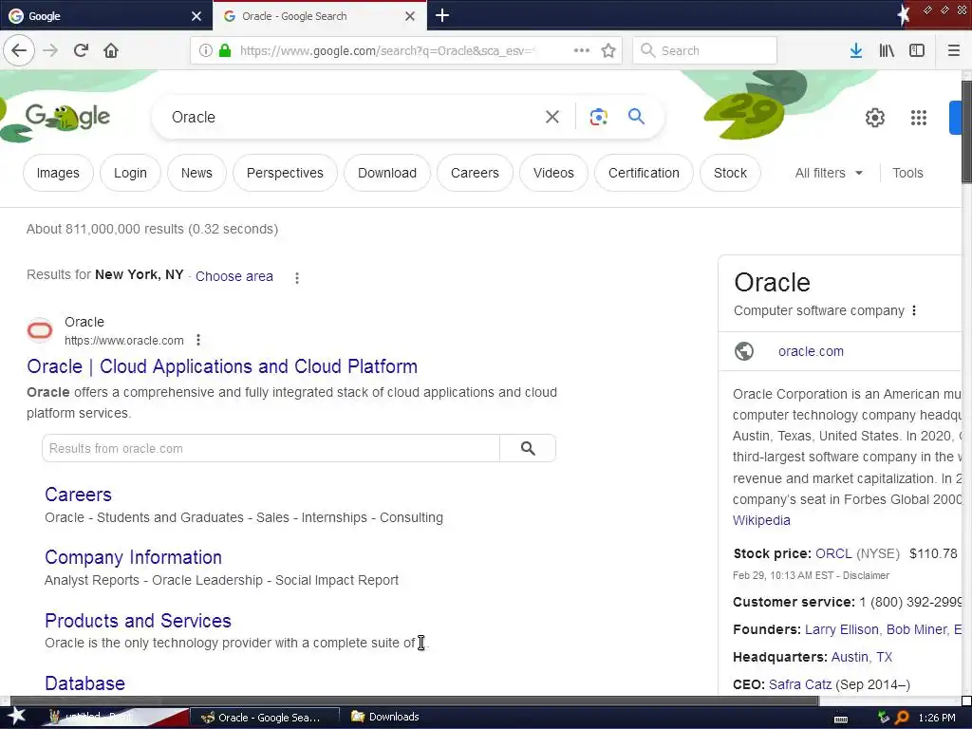Toggle the browser sidebar icon
The width and height of the screenshot is (972, 729).
click(917, 50)
